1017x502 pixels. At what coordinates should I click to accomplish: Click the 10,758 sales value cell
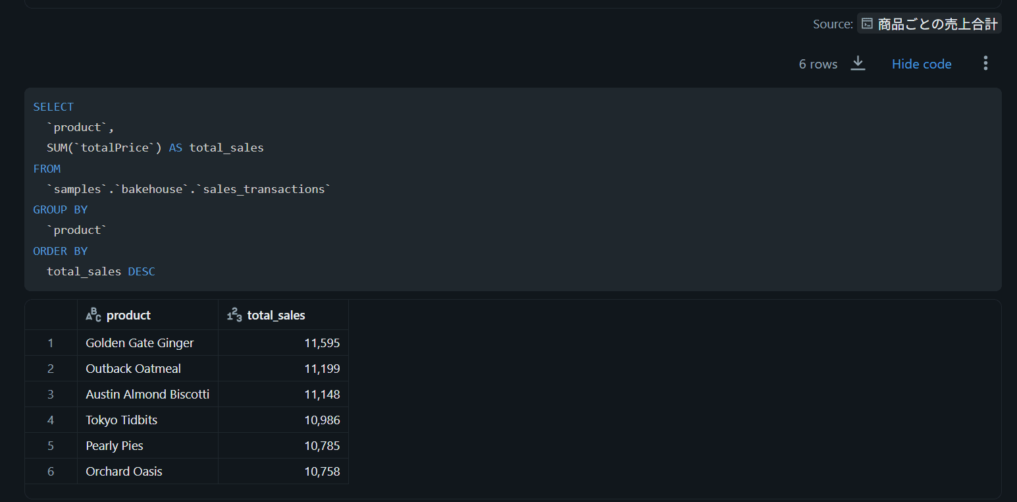pyautogui.click(x=322, y=471)
